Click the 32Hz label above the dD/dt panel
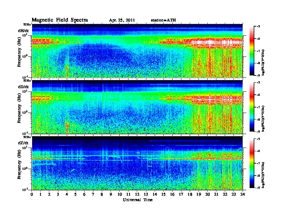 click(27, 81)
